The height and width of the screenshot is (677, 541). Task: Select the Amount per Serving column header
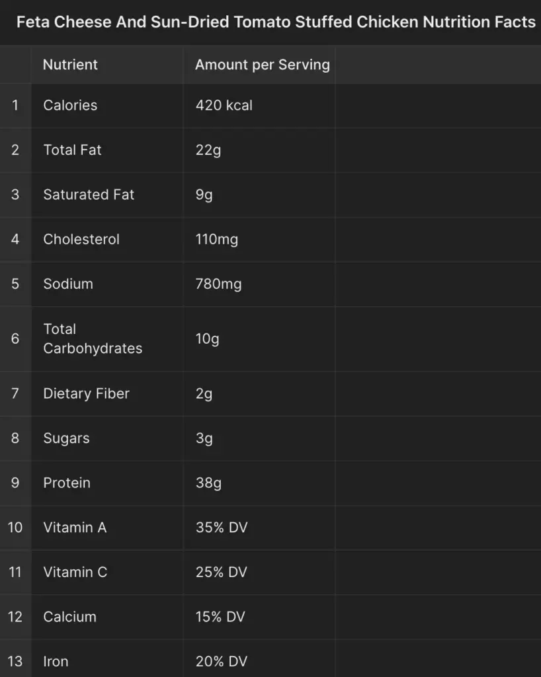[x=259, y=64]
